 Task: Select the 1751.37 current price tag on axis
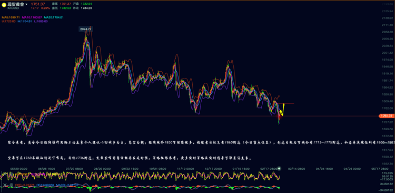386,116
